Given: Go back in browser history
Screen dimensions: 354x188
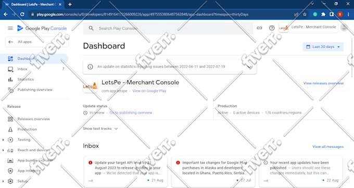Looking at the screenshot, I should tap(6, 14).
